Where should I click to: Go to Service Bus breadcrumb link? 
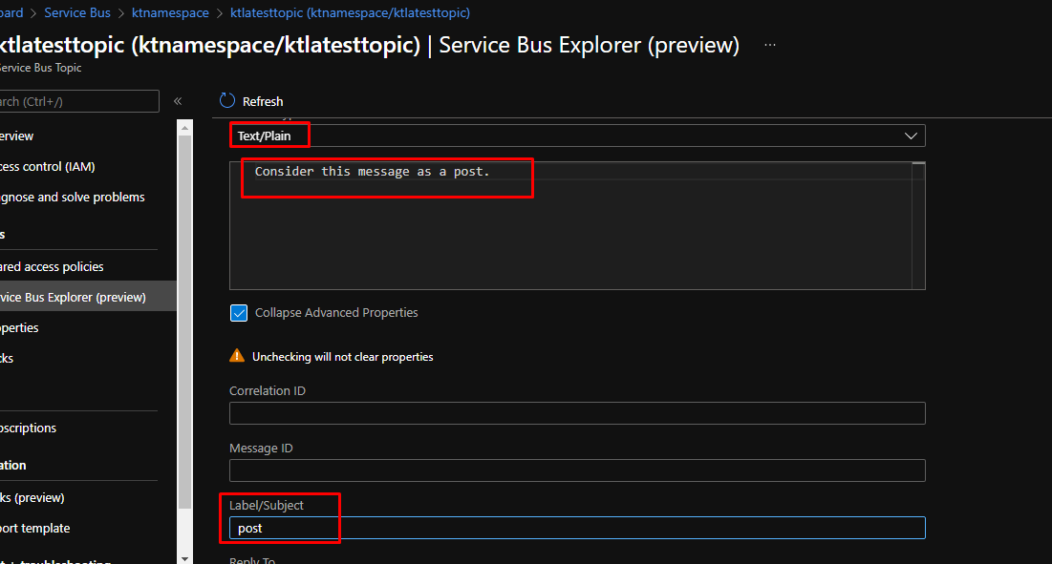pyautogui.click(x=77, y=13)
